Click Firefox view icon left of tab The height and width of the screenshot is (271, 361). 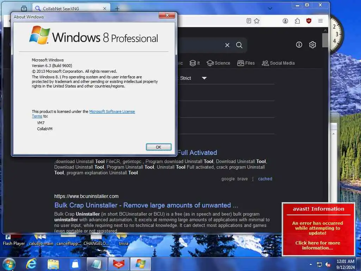point(24,8)
